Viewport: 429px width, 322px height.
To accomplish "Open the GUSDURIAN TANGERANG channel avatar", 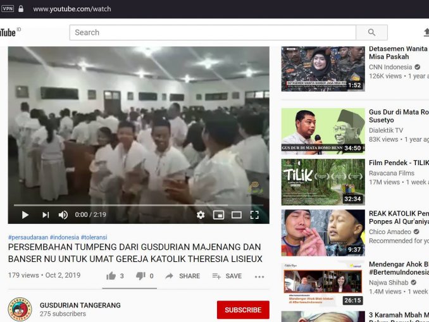I will click(x=20, y=309).
